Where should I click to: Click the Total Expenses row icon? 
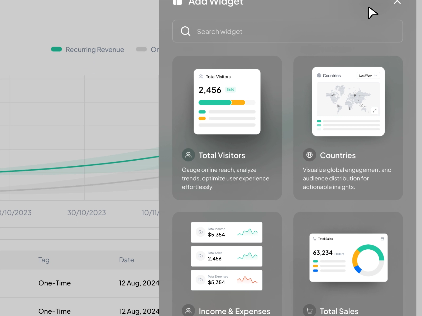[201, 280]
